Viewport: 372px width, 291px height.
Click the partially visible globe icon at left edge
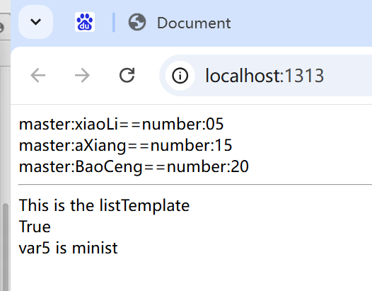[x=2, y=27]
